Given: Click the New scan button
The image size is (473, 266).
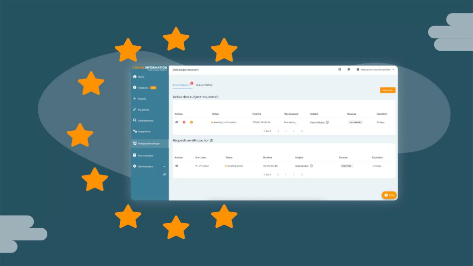Looking at the screenshot, I should (x=387, y=90).
